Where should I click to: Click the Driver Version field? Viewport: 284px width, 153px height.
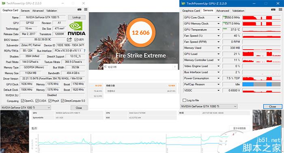pos(52,79)
